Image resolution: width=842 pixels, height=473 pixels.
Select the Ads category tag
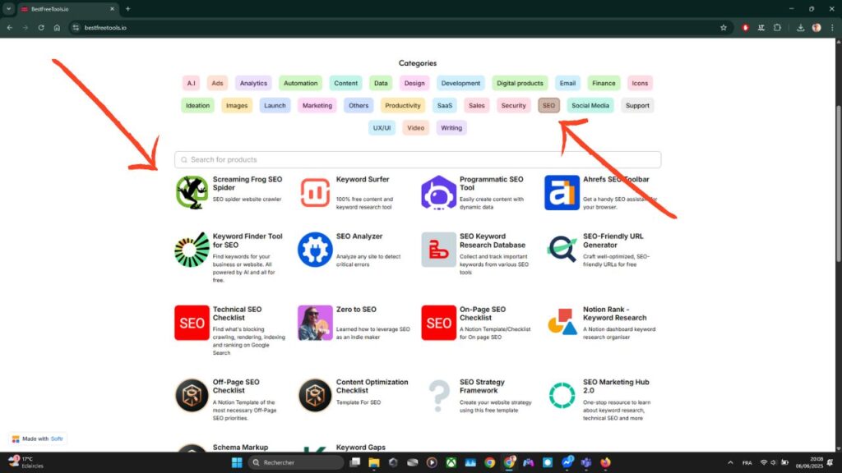(x=217, y=83)
